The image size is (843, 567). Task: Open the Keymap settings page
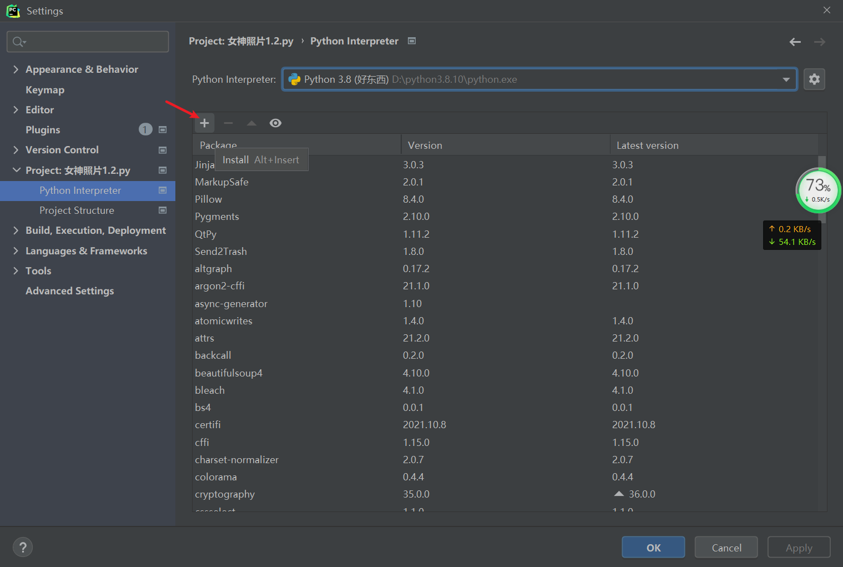coord(45,89)
